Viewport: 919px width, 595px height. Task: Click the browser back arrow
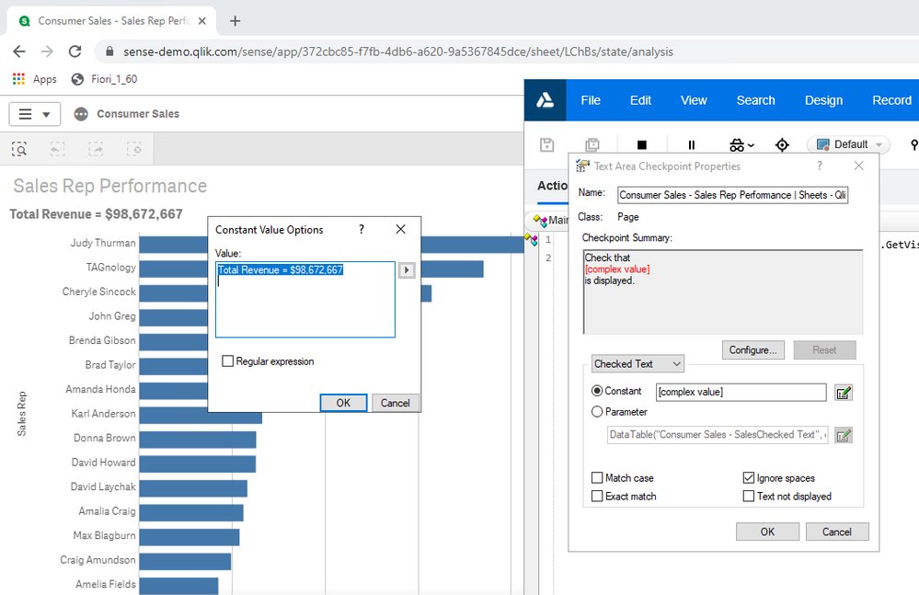pos(19,51)
